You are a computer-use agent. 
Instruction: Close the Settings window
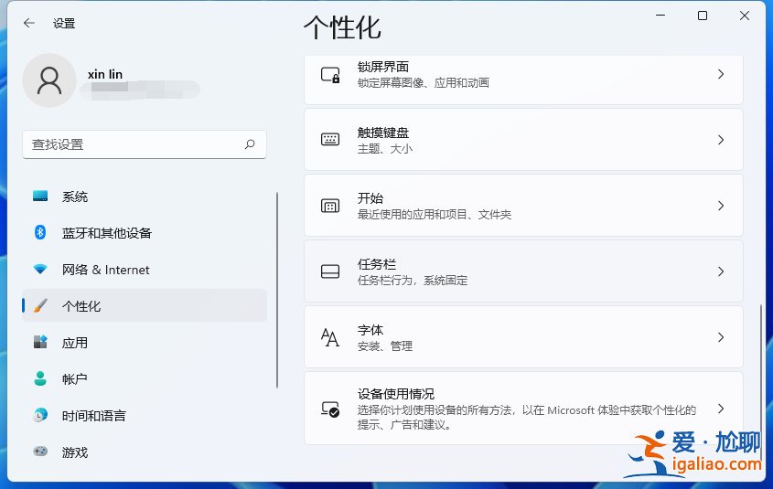pyautogui.click(x=745, y=16)
